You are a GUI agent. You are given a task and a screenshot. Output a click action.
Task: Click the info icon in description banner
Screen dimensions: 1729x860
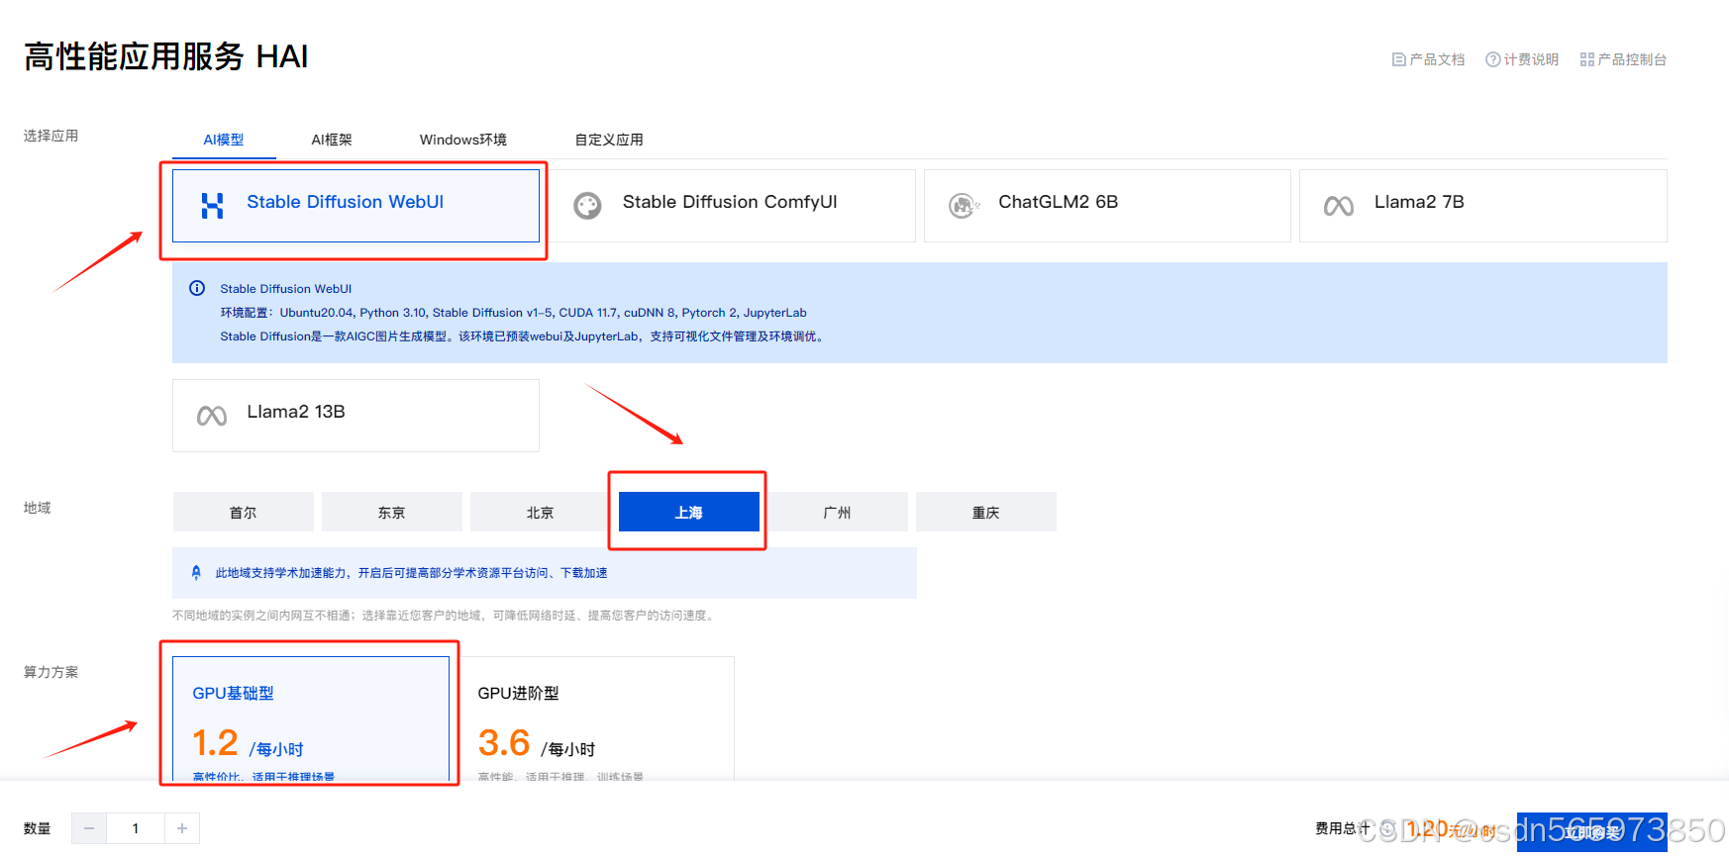[197, 288]
